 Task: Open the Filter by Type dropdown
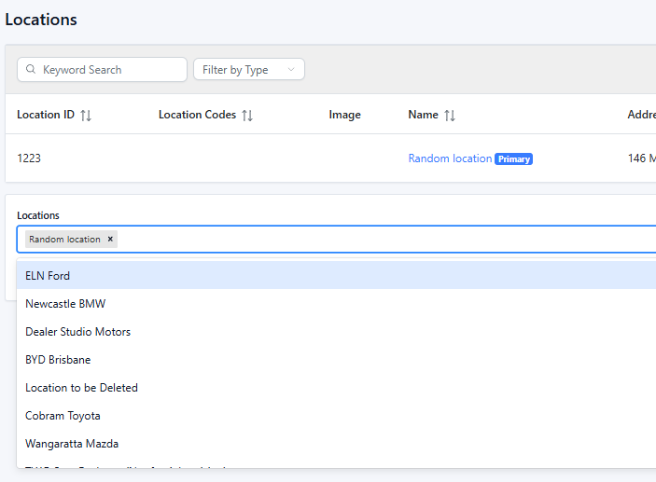tap(247, 70)
